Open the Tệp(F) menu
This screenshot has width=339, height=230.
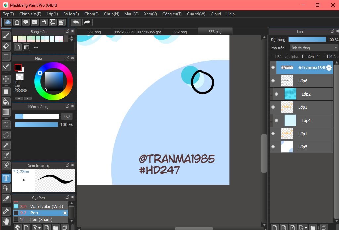[x=8, y=14]
